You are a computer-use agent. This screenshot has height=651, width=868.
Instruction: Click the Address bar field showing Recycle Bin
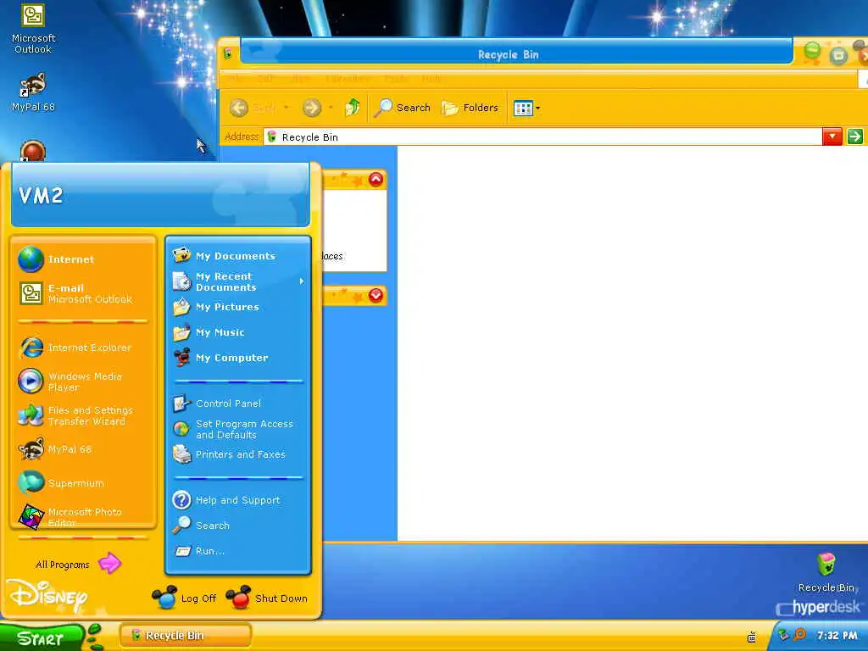(542, 136)
